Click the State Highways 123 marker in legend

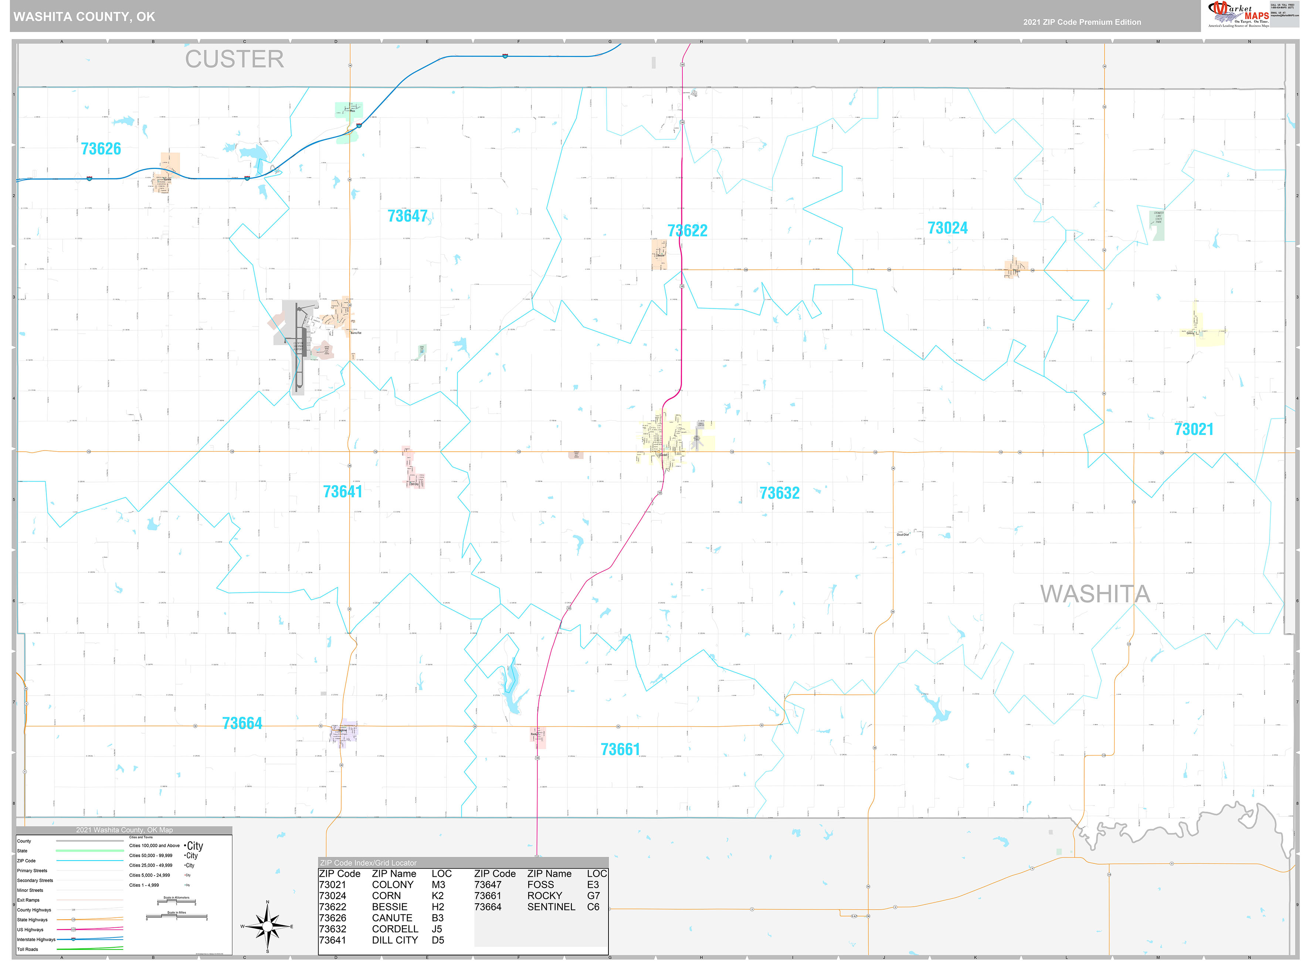tap(73, 920)
